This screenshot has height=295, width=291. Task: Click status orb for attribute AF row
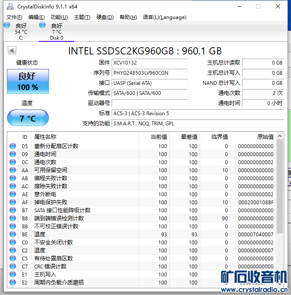click(x=13, y=203)
